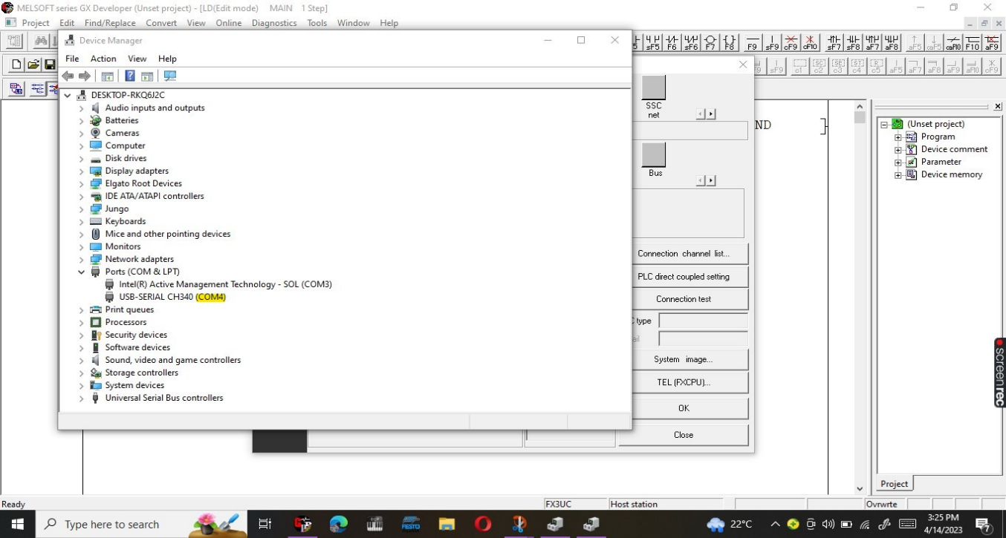Switch to the Project tab at the bottom of the project panel
Viewport: 1006px width, 538px height.
click(x=894, y=484)
